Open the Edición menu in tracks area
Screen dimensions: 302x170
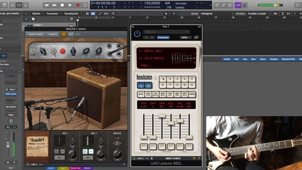pyautogui.click(x=37, y=14)
